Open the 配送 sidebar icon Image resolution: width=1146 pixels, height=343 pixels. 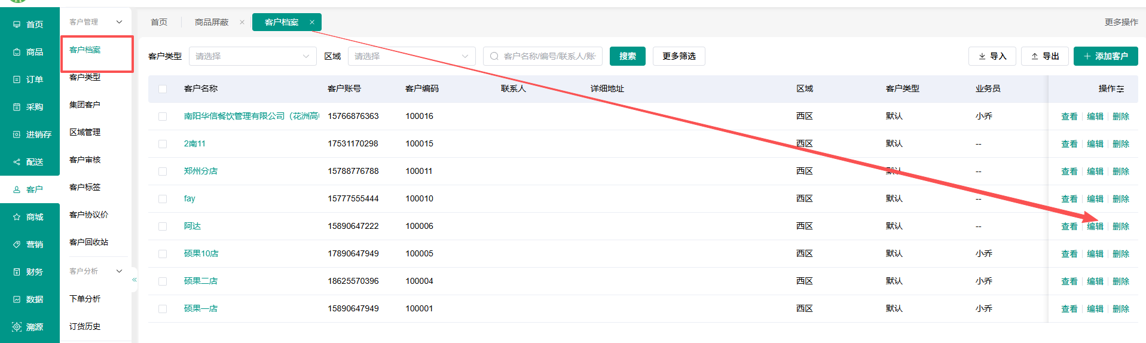(17, 162)
